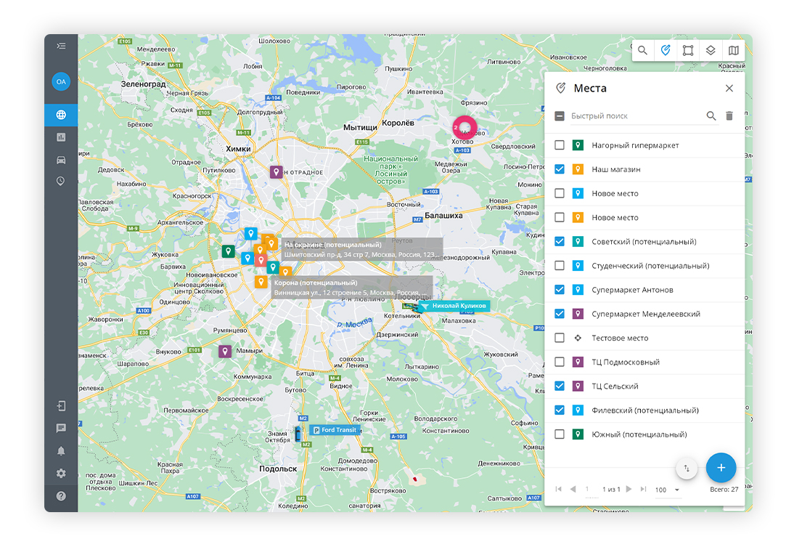The image size is (794, 555).
Task: Select Супермаркет Антонов place name
Action: coord(632,290)
